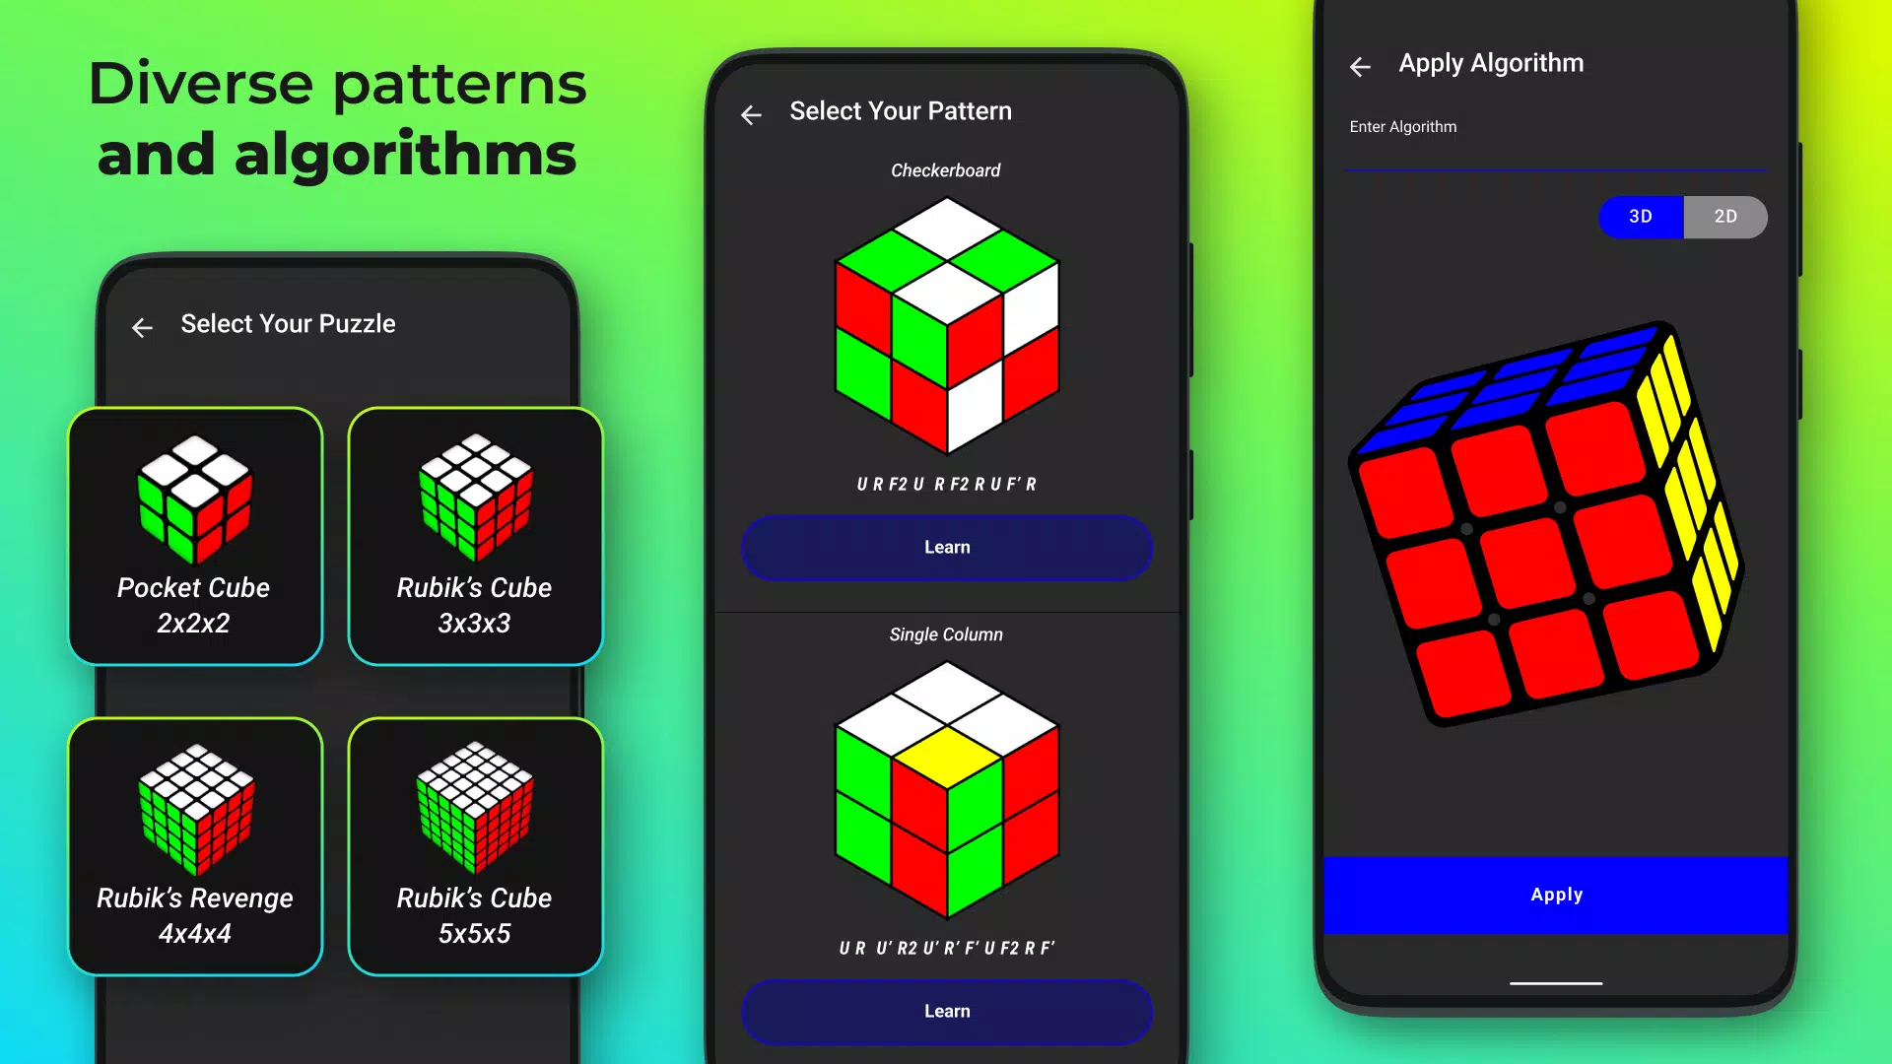Click Learn for Single Column pattern
This screenshot has height=1064, width=1892.
click(x=946, y=1011)
